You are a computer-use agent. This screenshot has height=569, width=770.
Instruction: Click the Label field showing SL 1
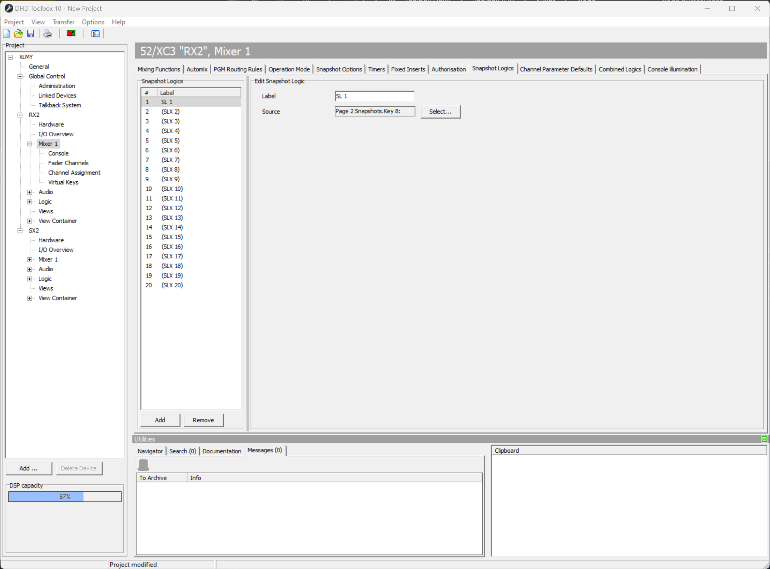pos(374,96)
